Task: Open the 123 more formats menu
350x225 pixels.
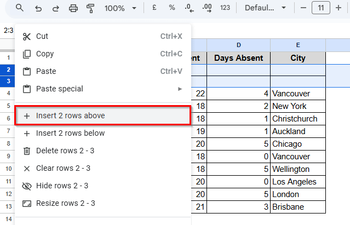Action: pos(225,8)
